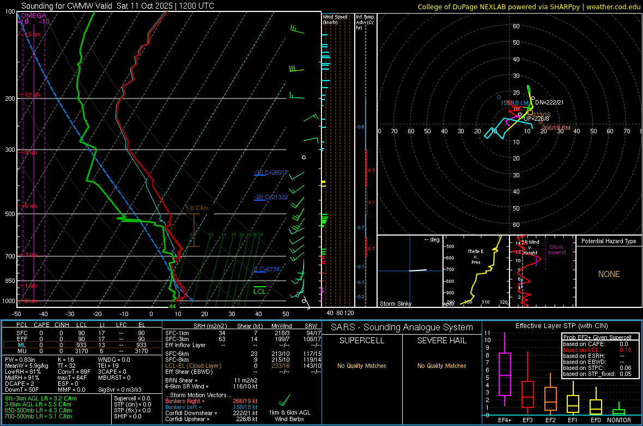Click the "Eff Shear (EBWD)" row
Viewport: 643px width, 426px height.
[243, 372]
